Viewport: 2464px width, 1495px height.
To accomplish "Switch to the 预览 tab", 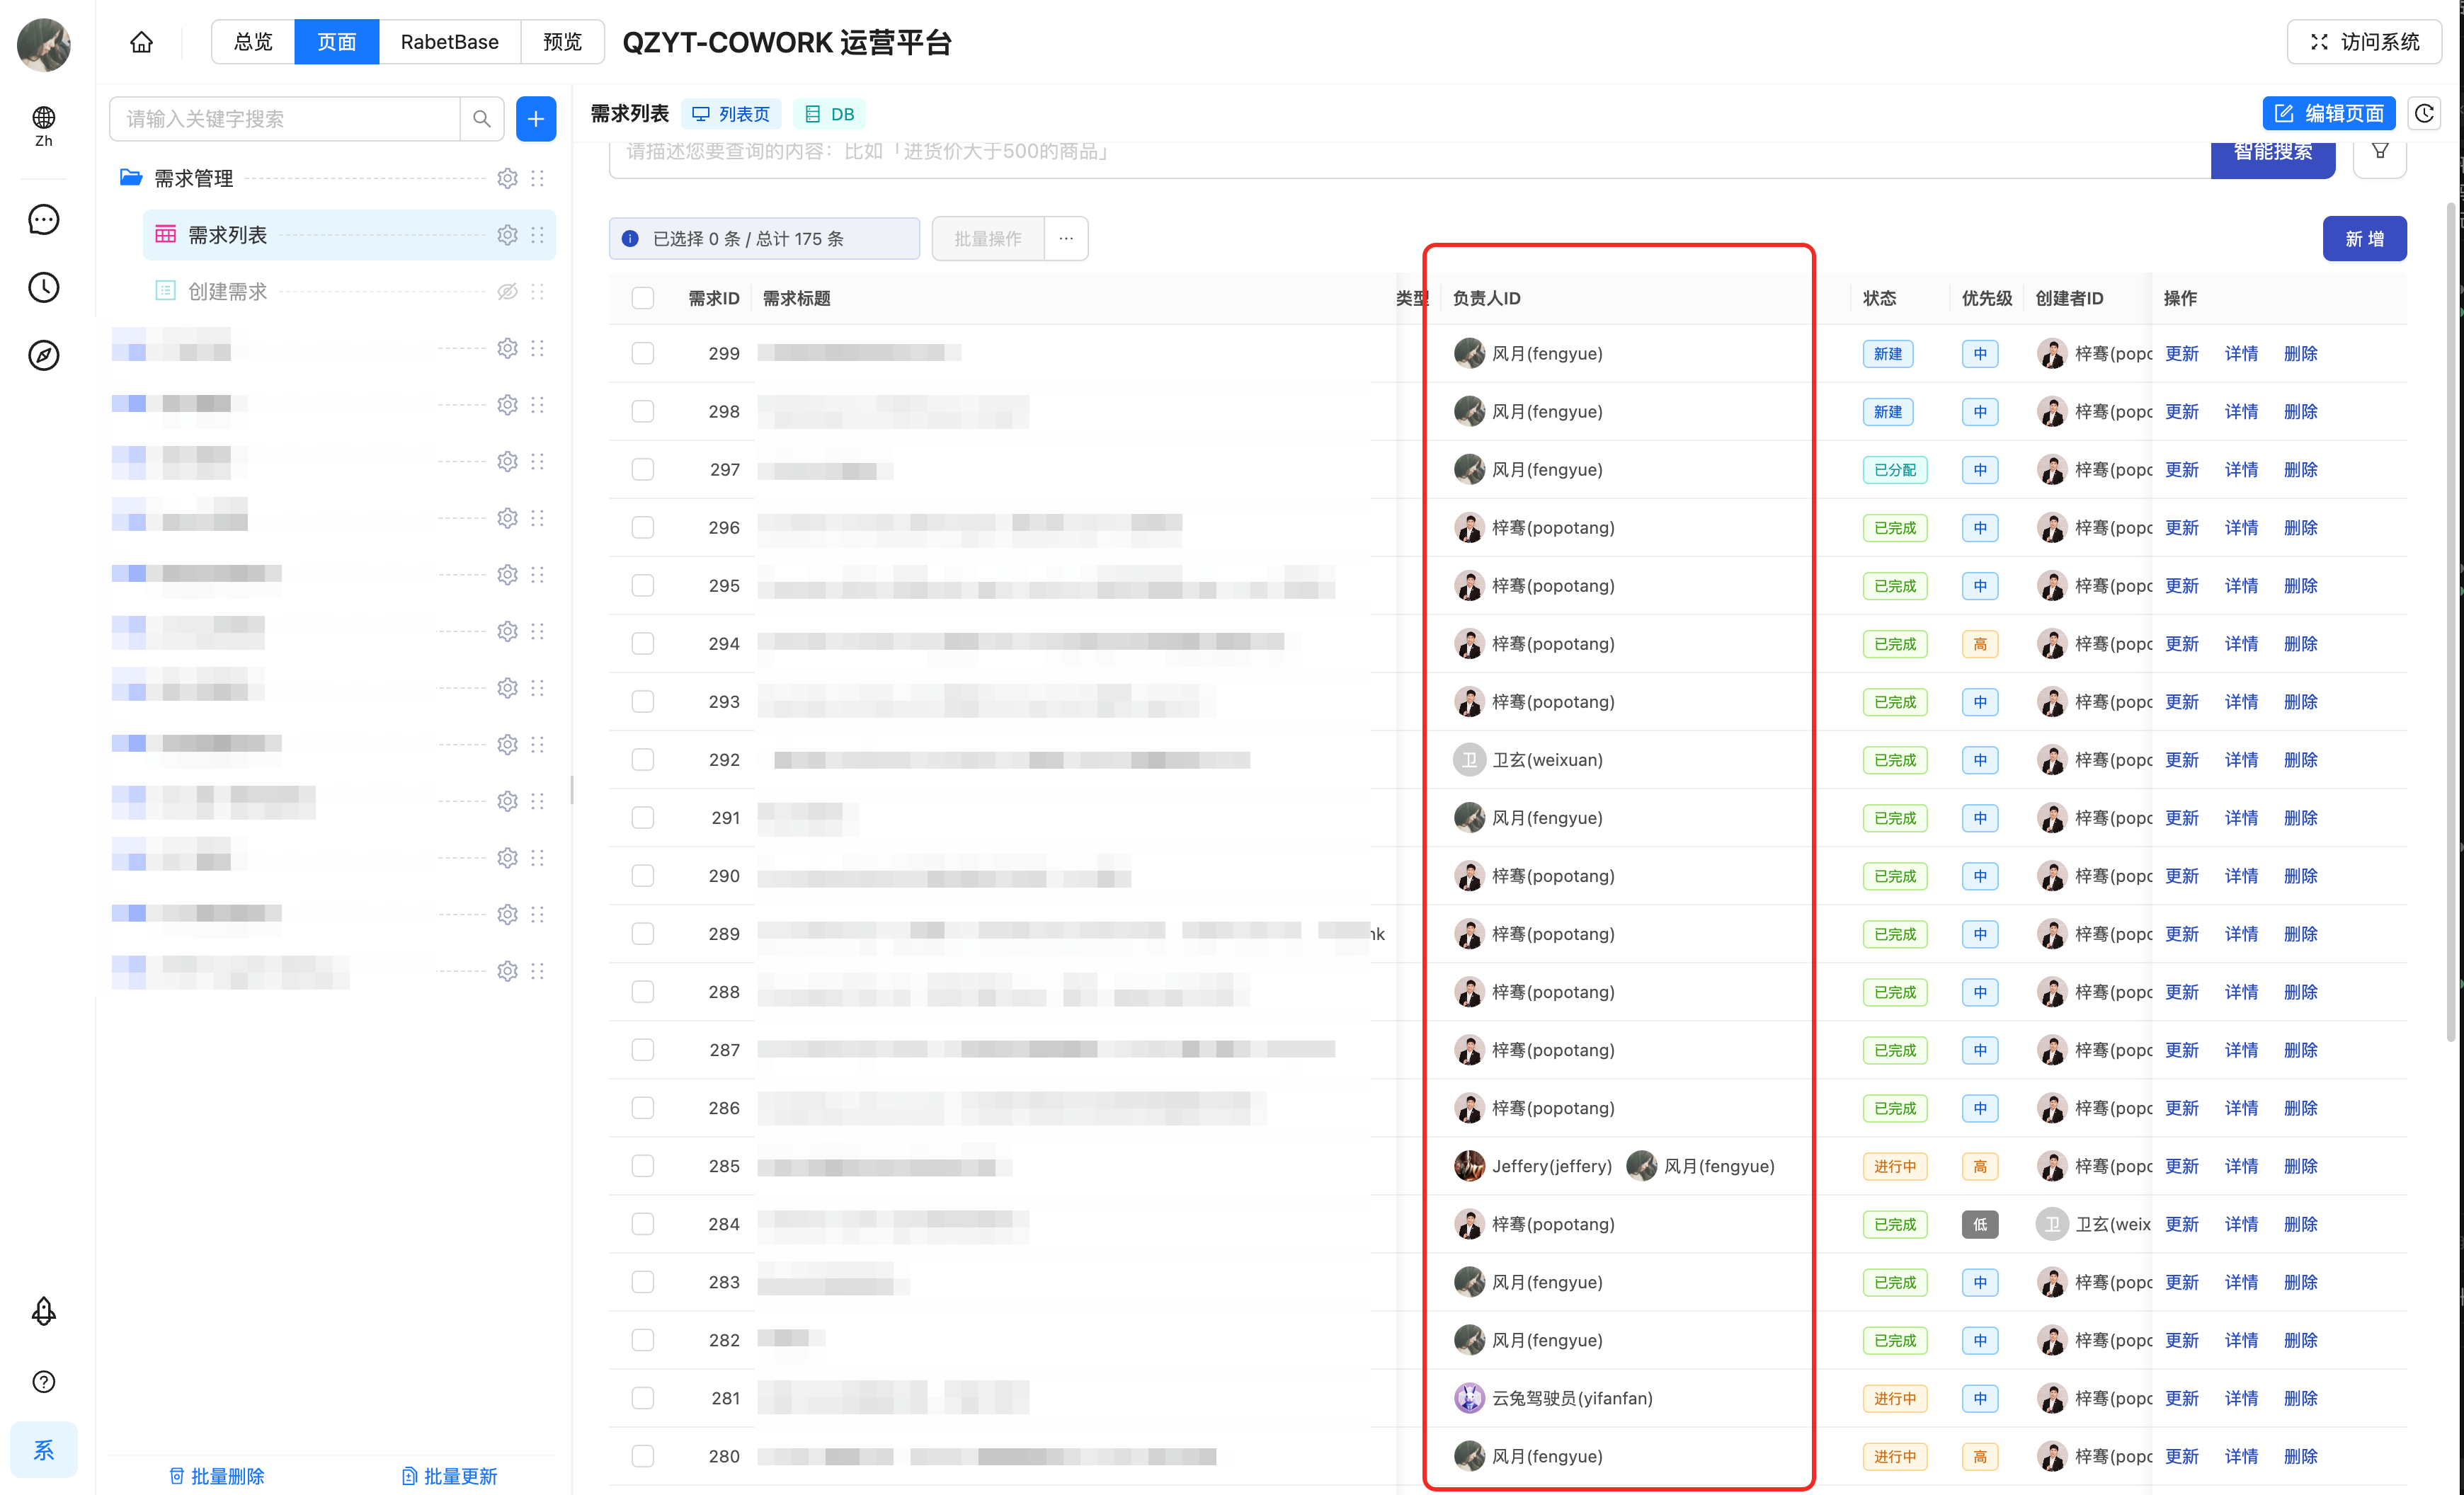I will [562, 42].
